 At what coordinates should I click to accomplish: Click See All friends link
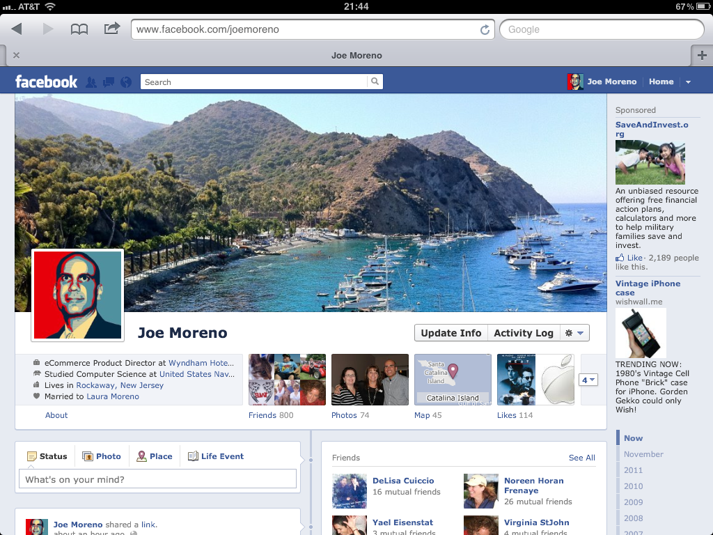coord(581,458)
